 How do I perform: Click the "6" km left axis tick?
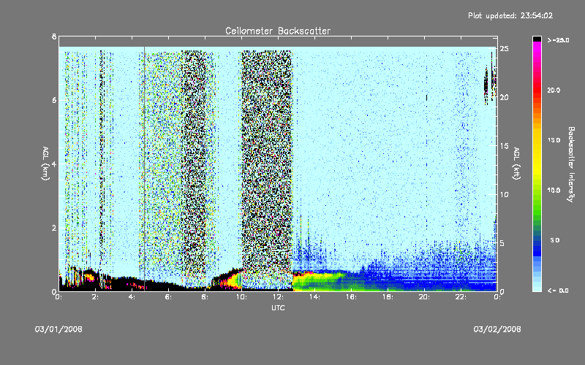pos(54,100)
